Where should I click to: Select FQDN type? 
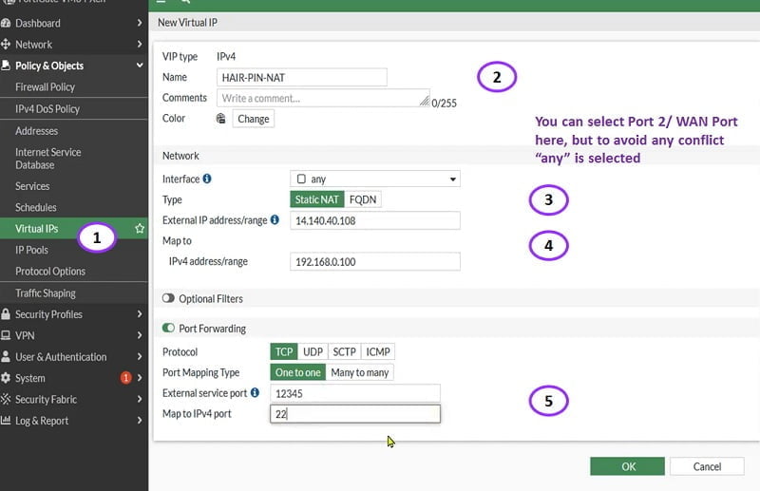coord(363,199)
